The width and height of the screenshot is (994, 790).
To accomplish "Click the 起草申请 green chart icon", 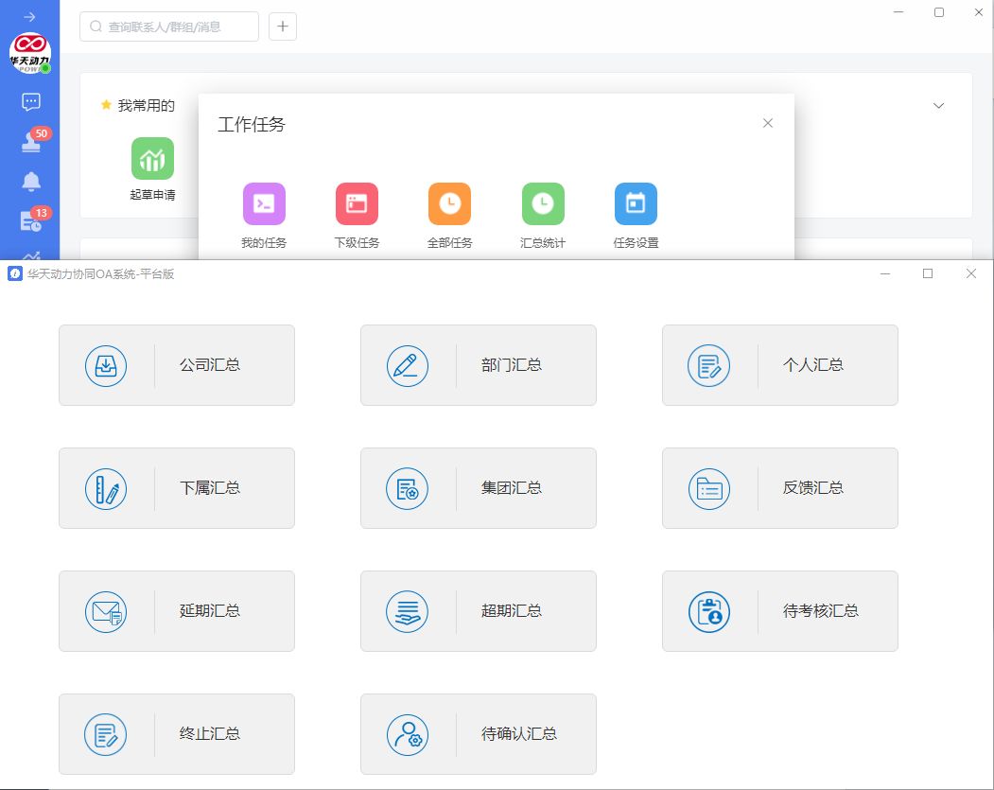I will pyautogui.click(x=152, y=159).
